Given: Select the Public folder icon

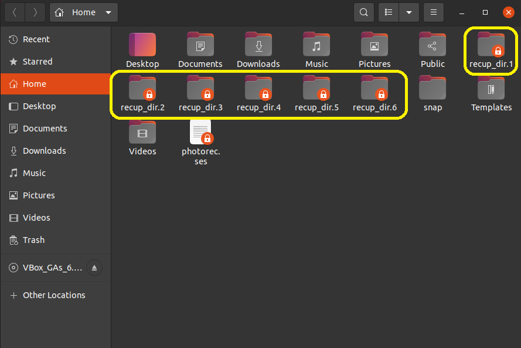Looking at the screenshot, I should coord(433,45).
